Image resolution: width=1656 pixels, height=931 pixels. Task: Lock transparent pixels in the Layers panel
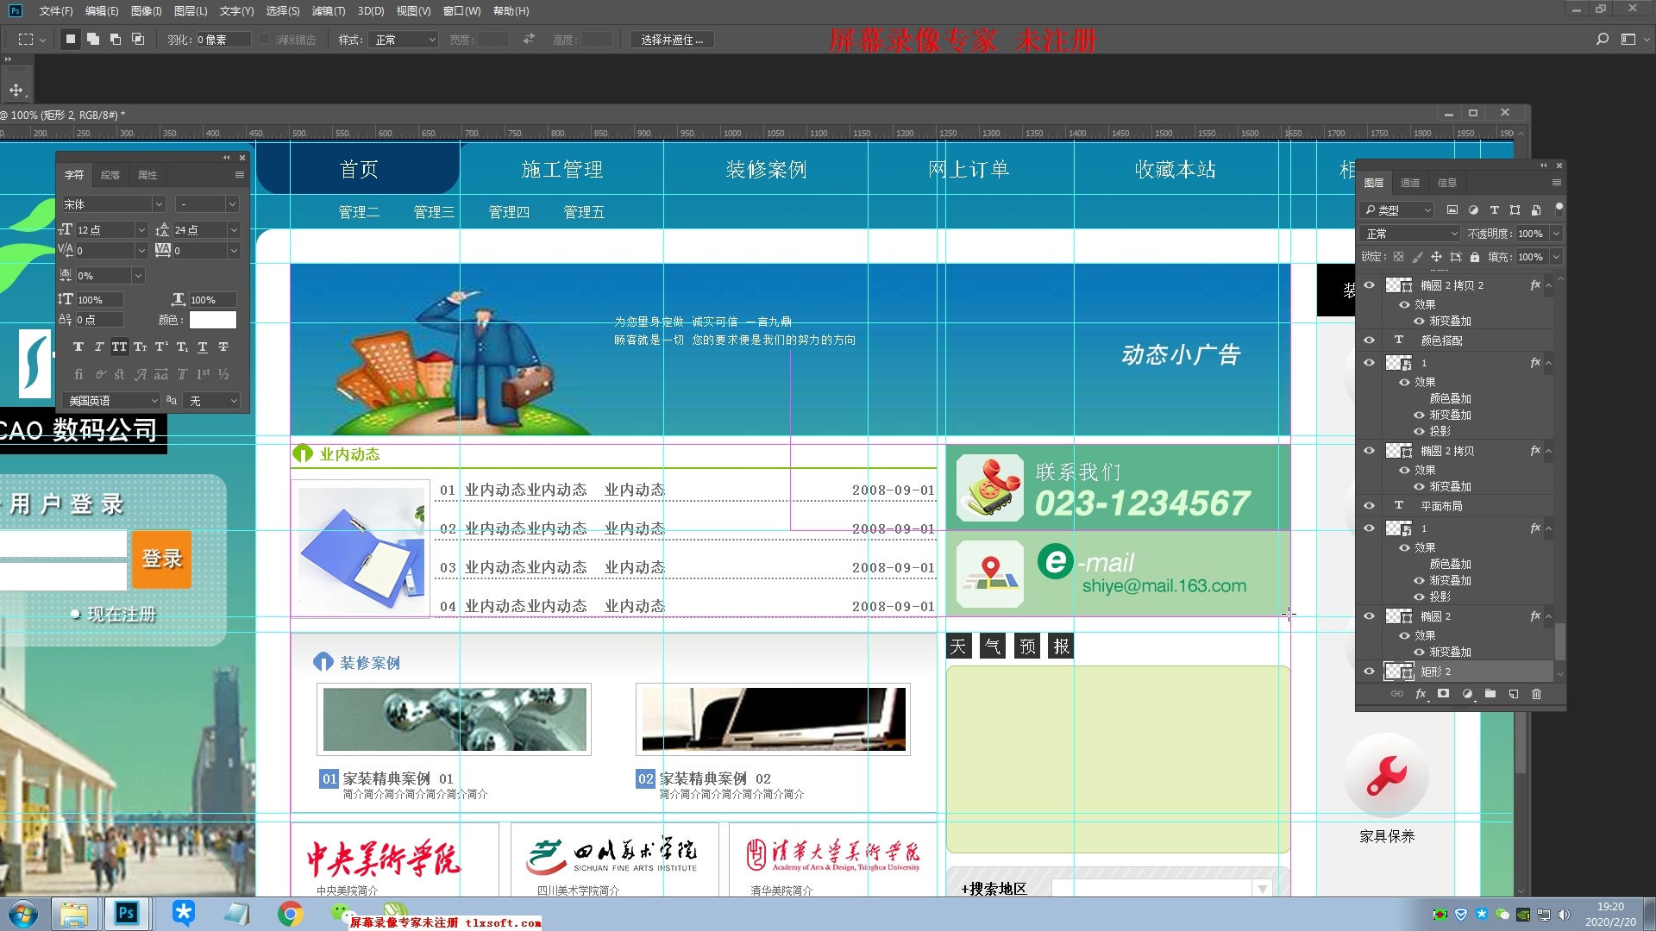point(1398,257)
